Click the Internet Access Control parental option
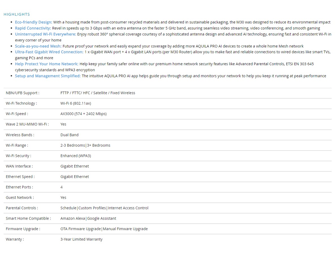 [x=128, y=208]
